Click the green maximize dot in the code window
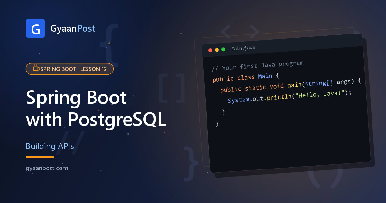The height and width of the screenshot is (203, 386). click(223, 49)
